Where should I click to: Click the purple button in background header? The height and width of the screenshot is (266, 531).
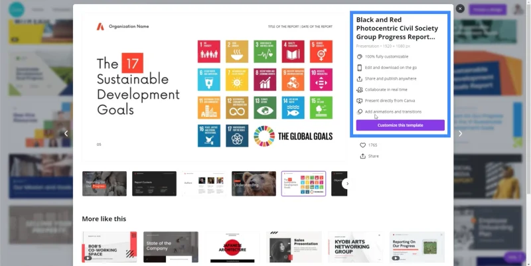tap(488, 10)
